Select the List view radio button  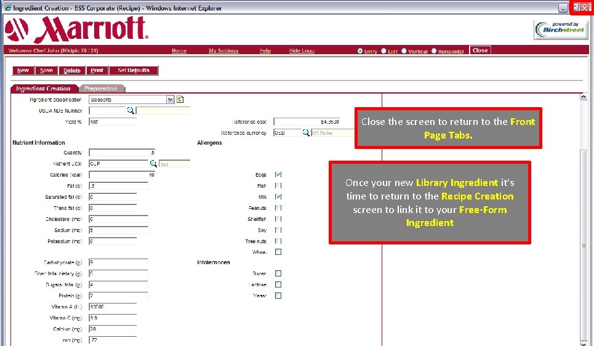[383, 50]
